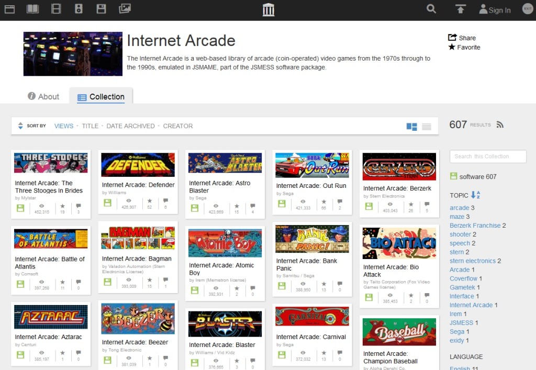Open the Images icon in top bar

[125, 9]
